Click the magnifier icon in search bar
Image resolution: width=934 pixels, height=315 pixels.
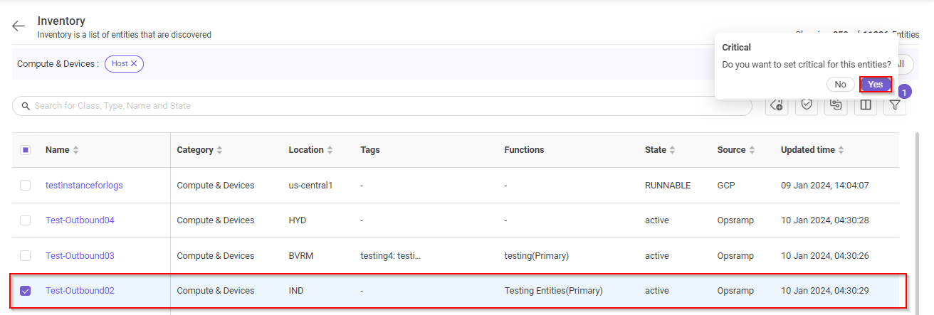pos(26,106)
